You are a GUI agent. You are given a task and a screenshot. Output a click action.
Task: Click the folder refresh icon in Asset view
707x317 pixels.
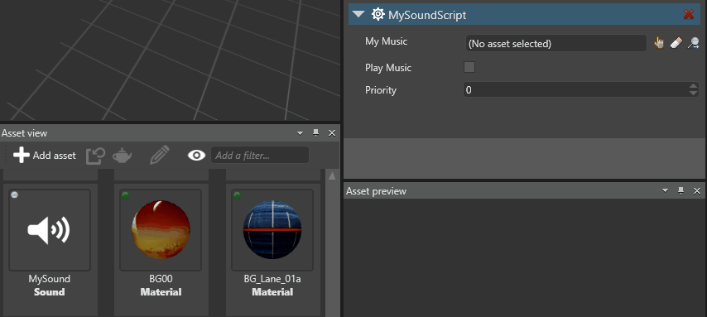[x=95, y=156]
